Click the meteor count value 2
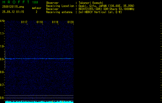162x103 pixels. tap(37, 12)
